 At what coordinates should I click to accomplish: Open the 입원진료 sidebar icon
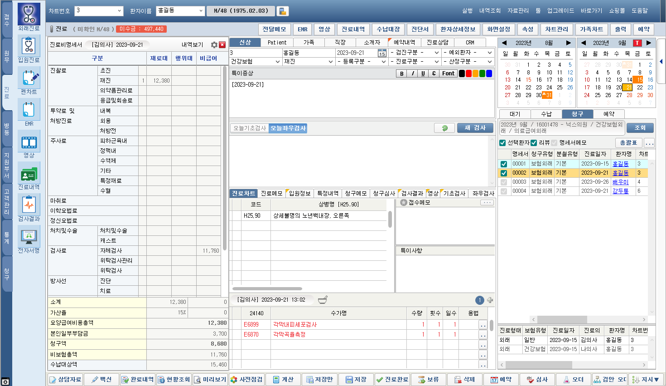tap(29, 46)
